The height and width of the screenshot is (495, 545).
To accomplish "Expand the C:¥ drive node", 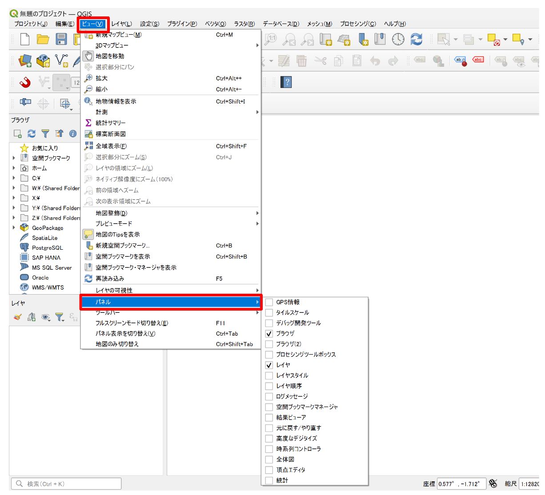I will pos(14,178).
